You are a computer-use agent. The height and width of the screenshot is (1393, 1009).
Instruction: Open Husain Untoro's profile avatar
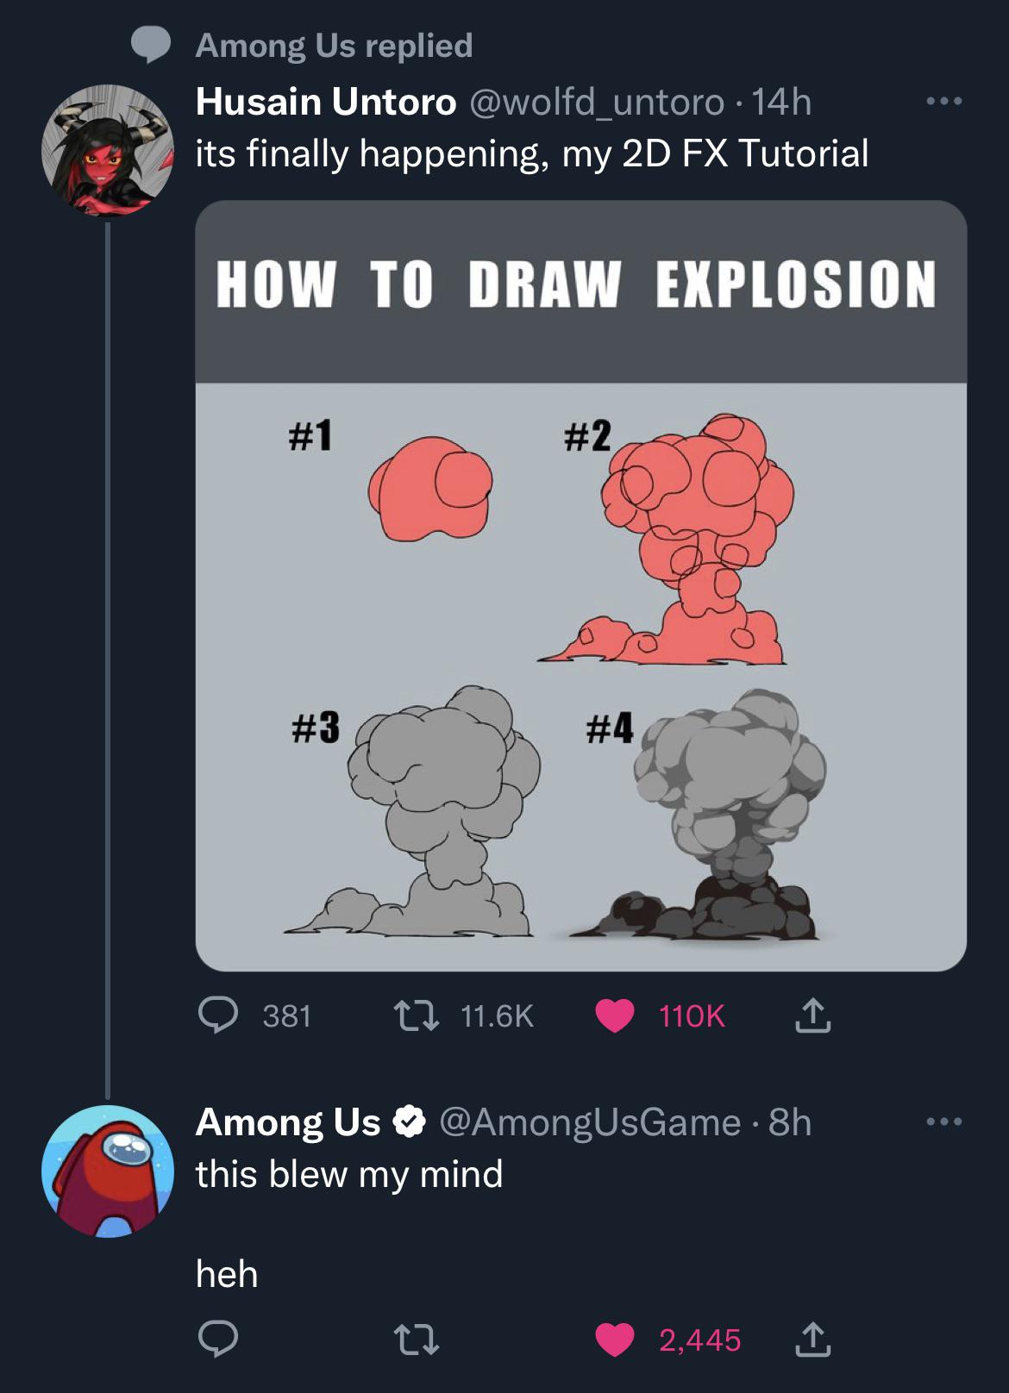click(108, 150)
